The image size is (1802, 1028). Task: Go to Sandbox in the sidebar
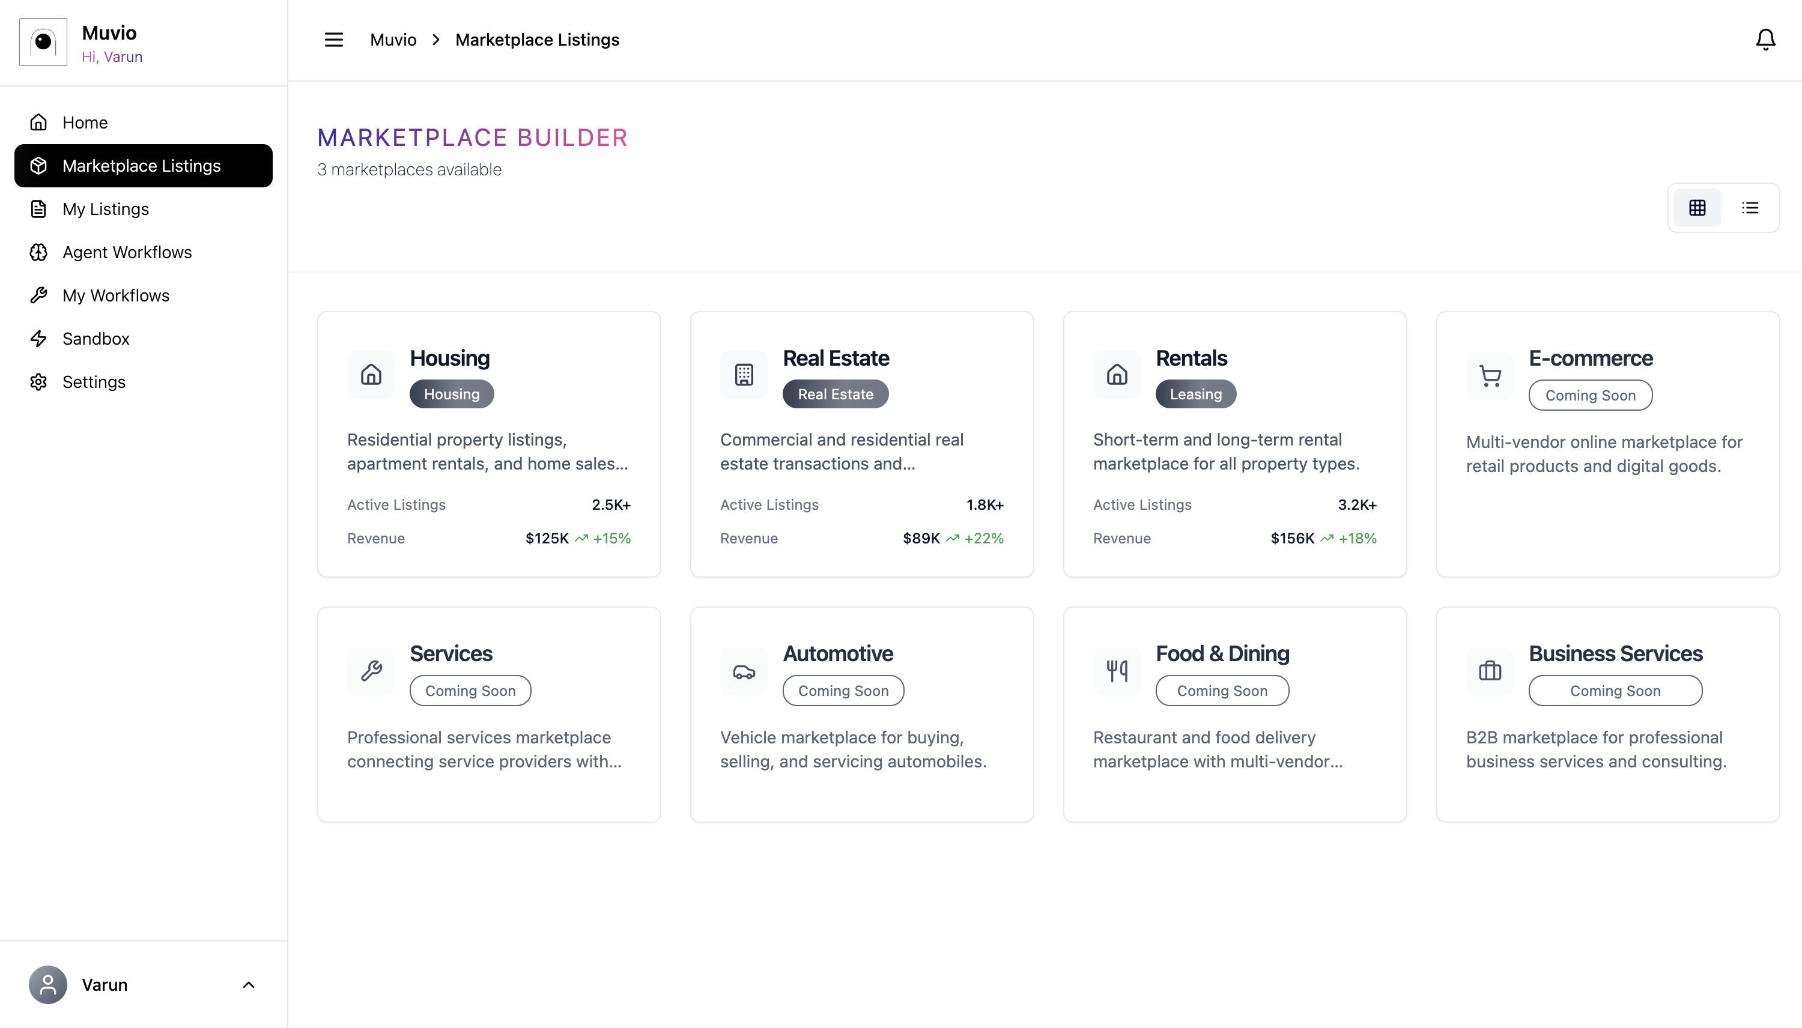96,339
